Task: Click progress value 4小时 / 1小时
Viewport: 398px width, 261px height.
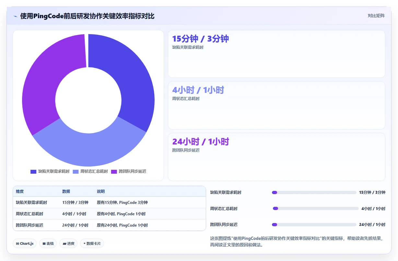Action: click(373, 209)
